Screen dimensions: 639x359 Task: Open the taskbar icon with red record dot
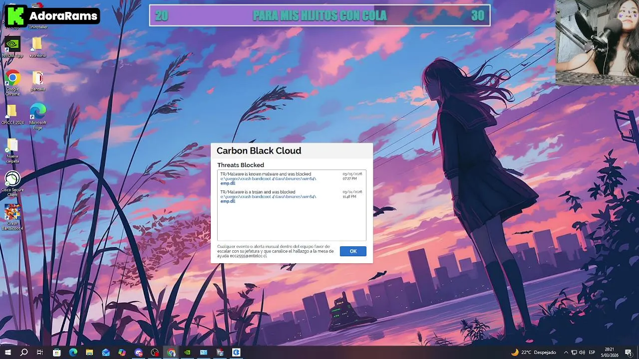(155, 352)
